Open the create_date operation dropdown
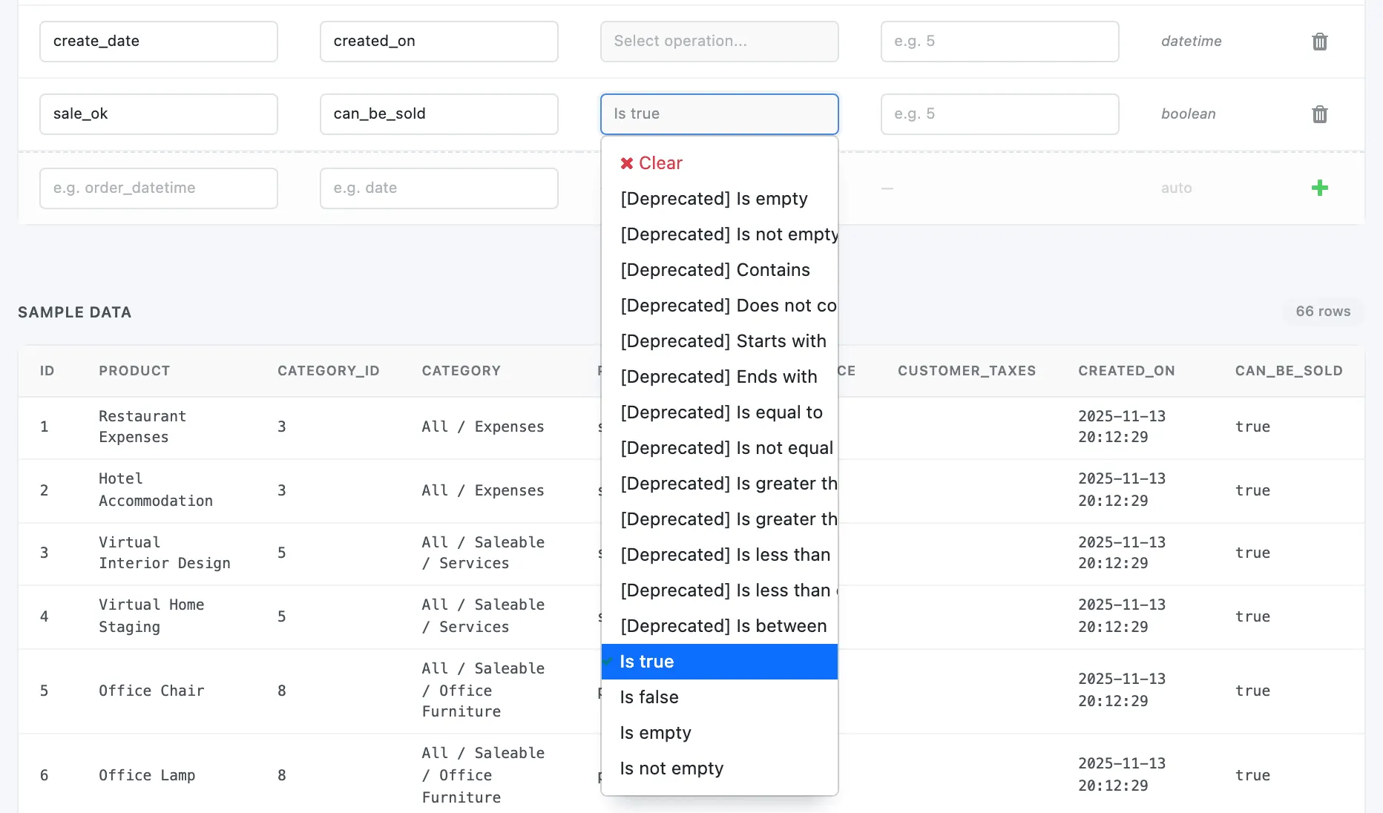The width and height of the screenshot is (1383, 813). click(719, 42)
